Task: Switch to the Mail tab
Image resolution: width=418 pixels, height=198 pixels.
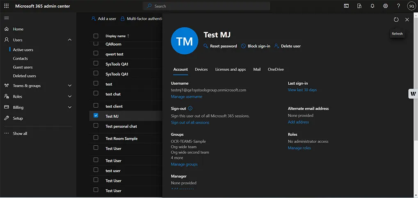Action: 257,69
